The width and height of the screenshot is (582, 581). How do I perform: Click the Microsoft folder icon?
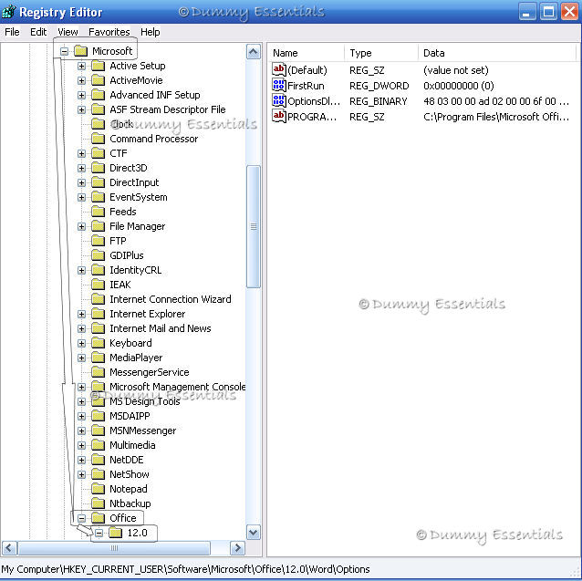(80, 51)
